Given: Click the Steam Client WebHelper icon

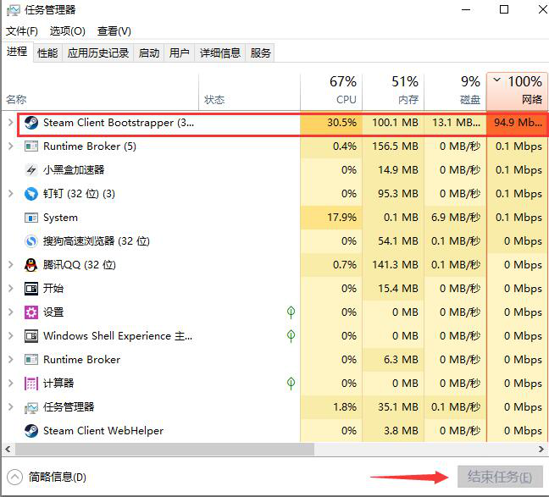Looking at the screenshot, I should pyautogui.click(x=31, y=431).
